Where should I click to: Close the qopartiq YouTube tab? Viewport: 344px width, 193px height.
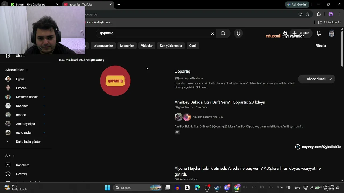pos(111,5)
